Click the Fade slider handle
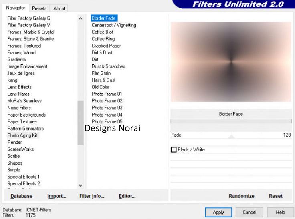The height and width of the screenshot is (219, 295). pos(231,137)
